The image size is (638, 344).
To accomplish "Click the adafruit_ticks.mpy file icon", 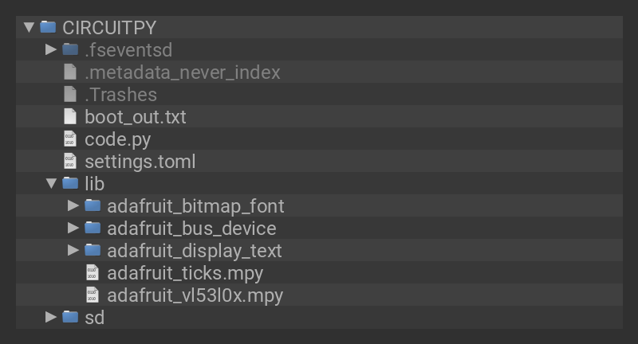I will [x=93, y=273].
